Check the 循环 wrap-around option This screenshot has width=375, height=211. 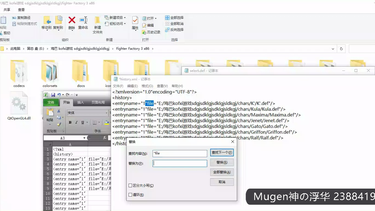click(130, 195)
